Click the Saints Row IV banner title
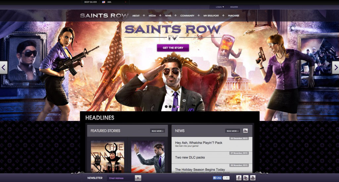The height and width of the screenshot is (182, 339). pyautogui.click(x=173, y=32)
